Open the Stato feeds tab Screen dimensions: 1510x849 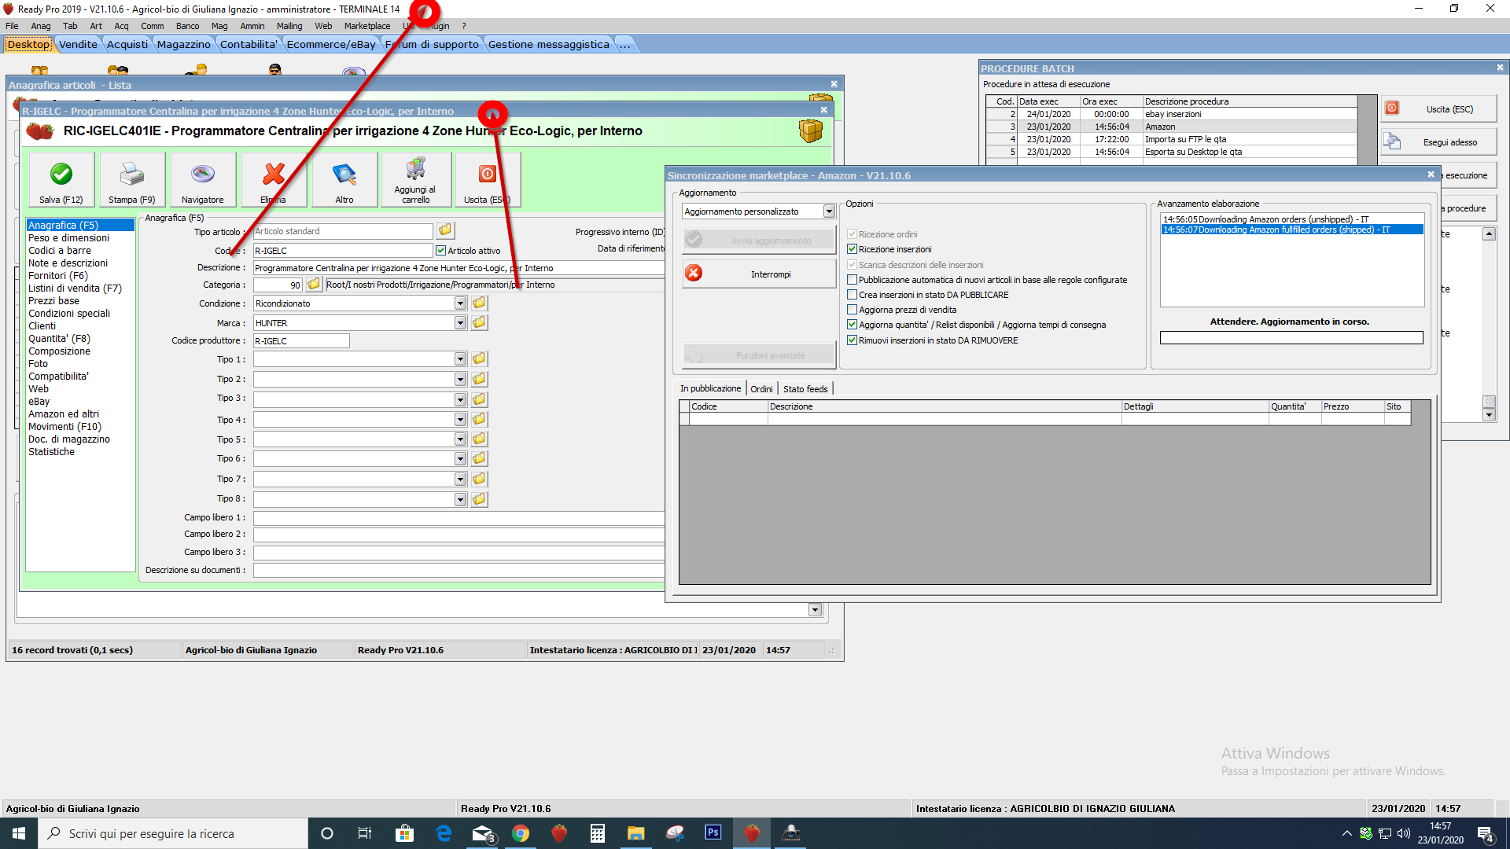click(x=805, y=388)
